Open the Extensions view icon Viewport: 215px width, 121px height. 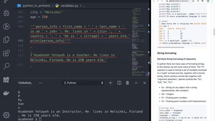[6, 53]
